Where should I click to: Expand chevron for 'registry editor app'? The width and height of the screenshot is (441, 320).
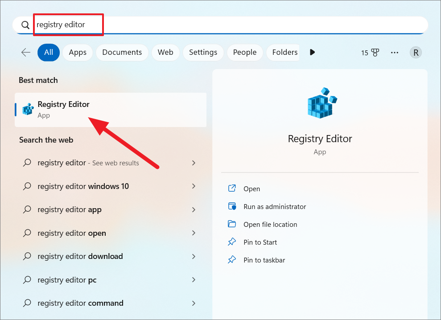click(194, 209)
